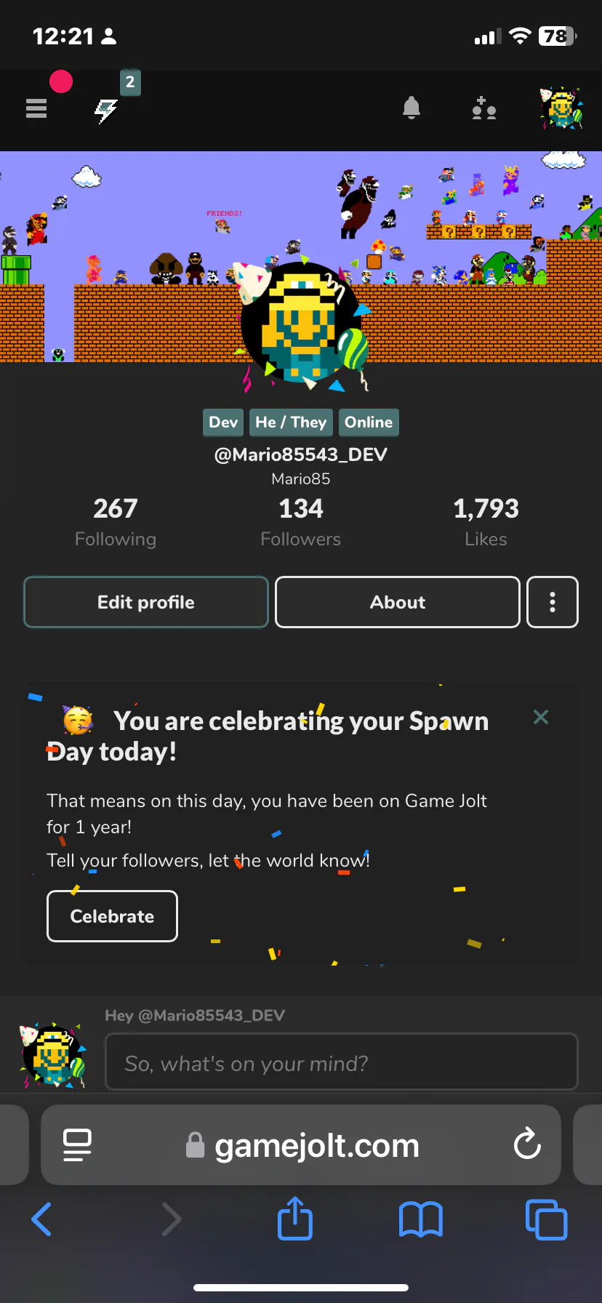The width and height of the screenshot is (602, 1303).
Task: Click the About button
Action: (x=398, y=602)
